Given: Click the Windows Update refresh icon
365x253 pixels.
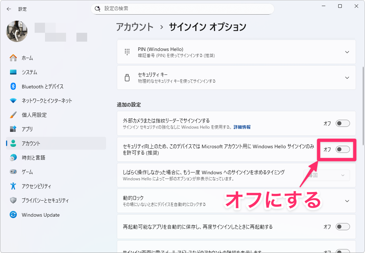Looking at the screenshot, I should click(x=13, y=215).
